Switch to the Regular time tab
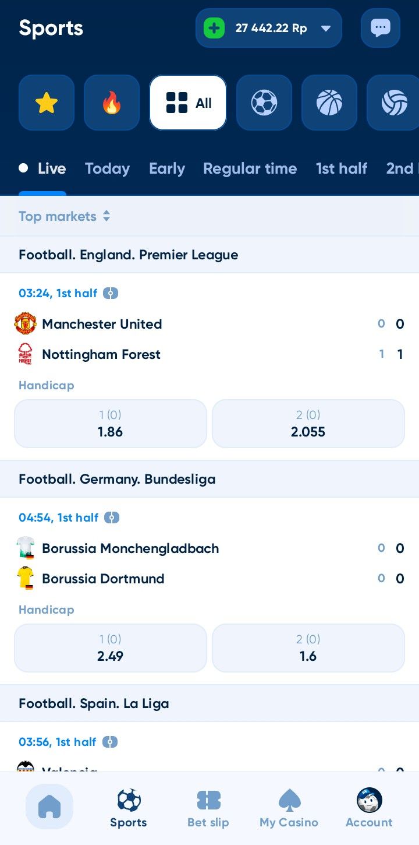 click(250, 168)
